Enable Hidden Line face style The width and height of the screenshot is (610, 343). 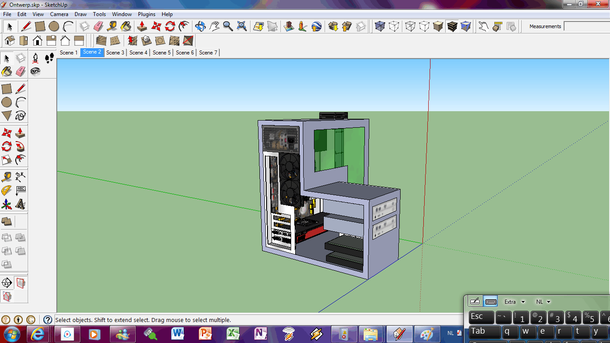[x=424, y=26]
